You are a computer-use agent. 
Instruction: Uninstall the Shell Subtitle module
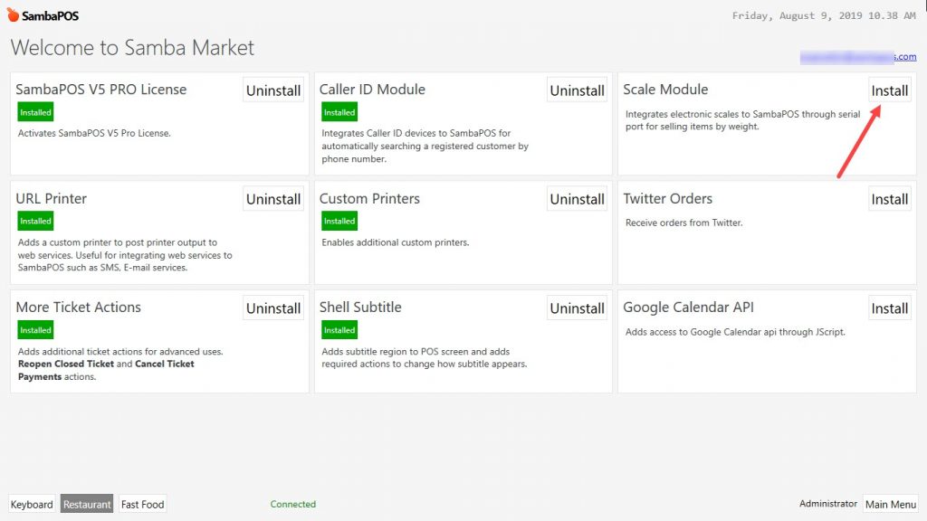[x=577, y=308]
